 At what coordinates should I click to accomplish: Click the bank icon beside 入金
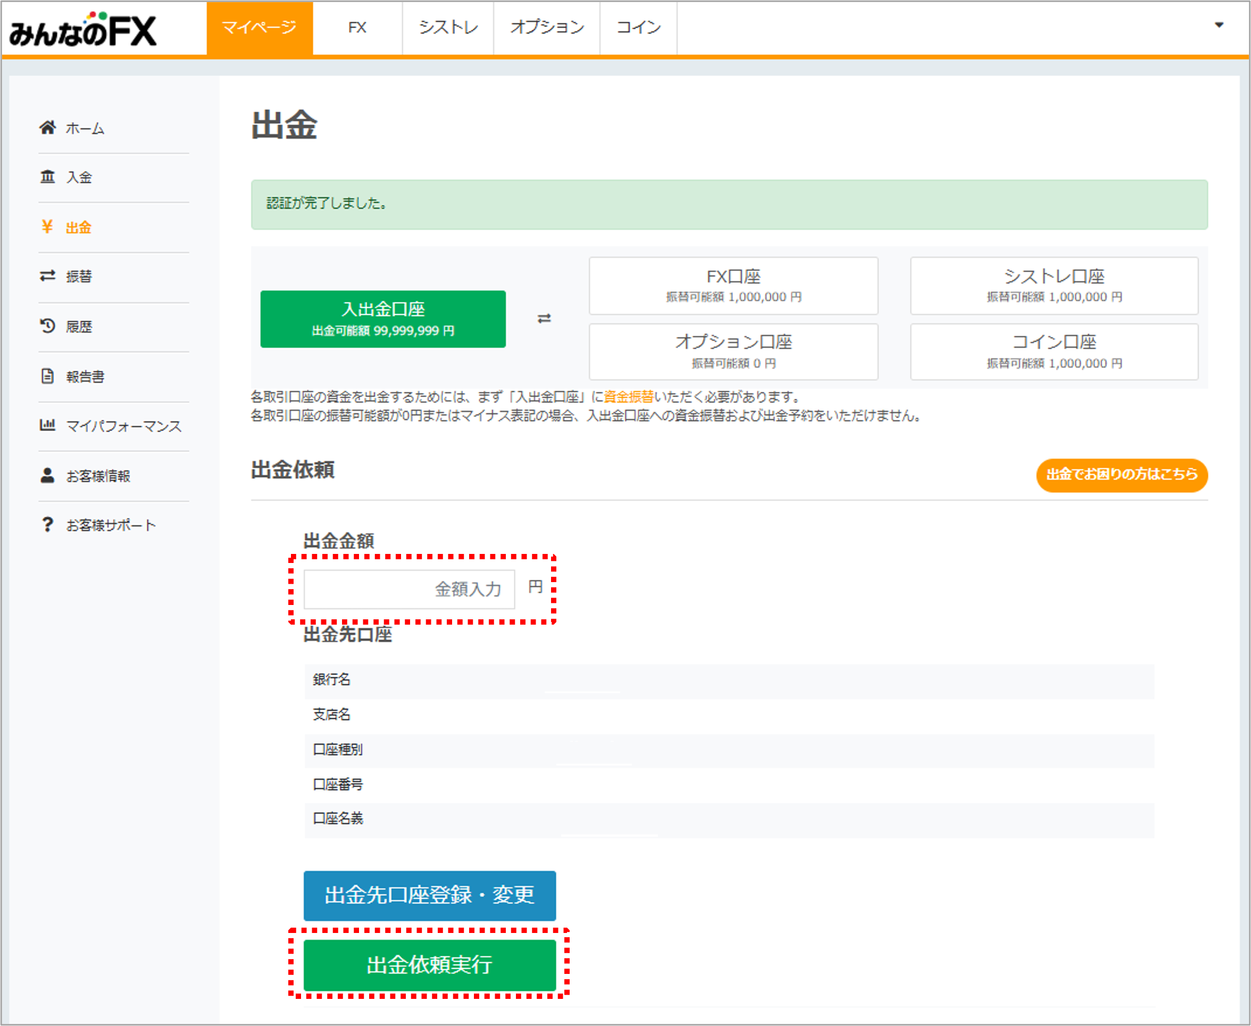[x=47, y=176]
